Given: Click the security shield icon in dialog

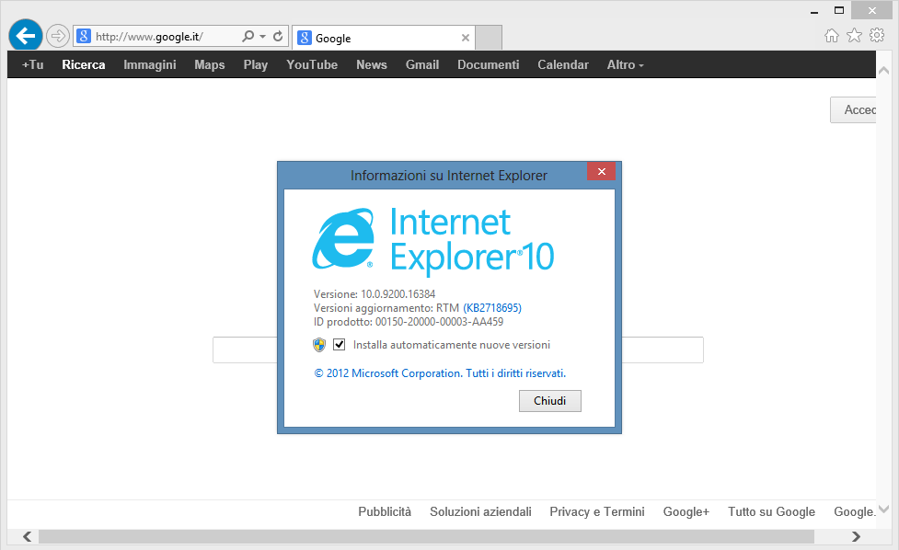Looking at the screenshot, I should [x=319, y=345].
